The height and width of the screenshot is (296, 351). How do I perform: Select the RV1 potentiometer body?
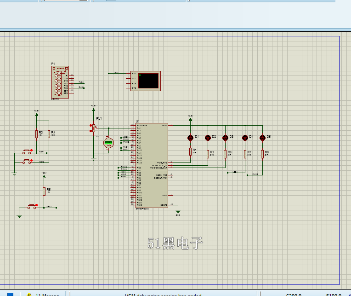click(94, 128)
